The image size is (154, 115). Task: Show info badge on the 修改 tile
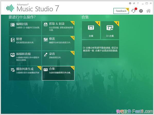pyautogui.click(x=73, y=38)
